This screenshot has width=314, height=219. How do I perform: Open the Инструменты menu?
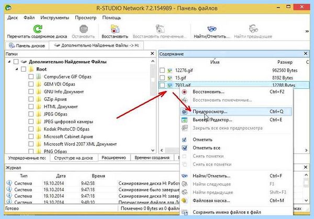(x=54, y=18)
